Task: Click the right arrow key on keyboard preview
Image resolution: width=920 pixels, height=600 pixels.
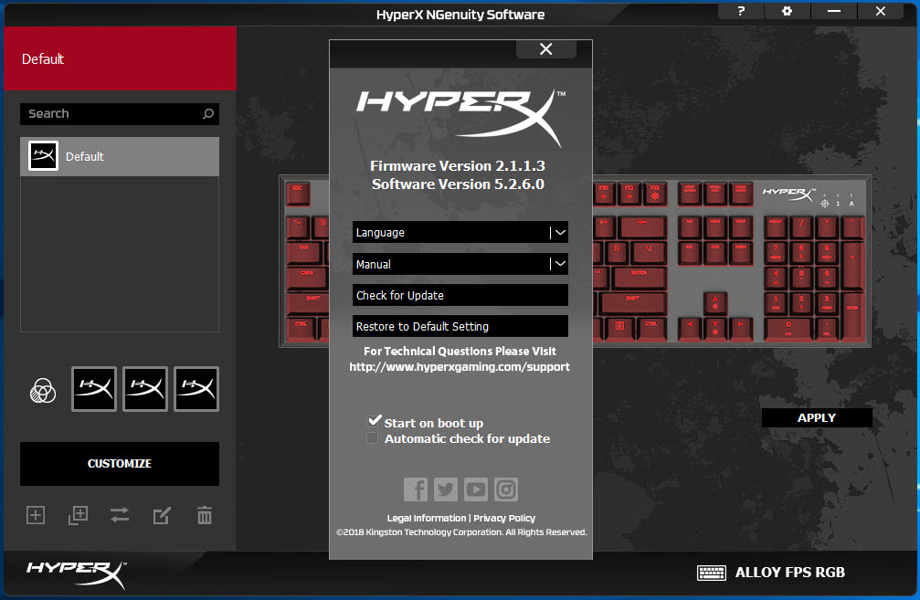Action: [740, 329]
